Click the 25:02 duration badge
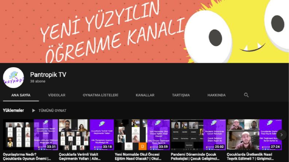 (219, 147)
